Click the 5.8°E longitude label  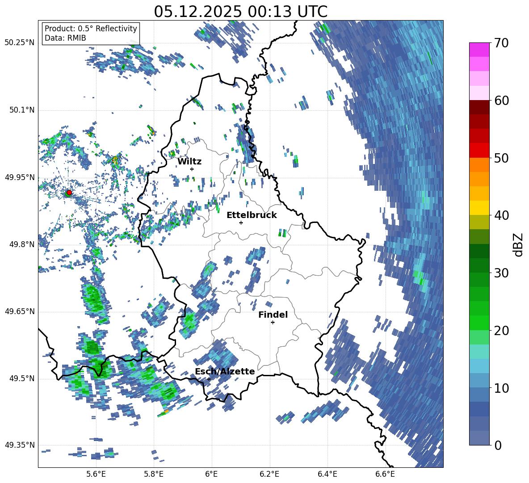154,474
